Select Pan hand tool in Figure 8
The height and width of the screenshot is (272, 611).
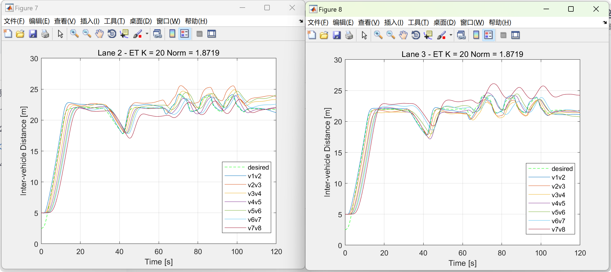pos(403,35)
